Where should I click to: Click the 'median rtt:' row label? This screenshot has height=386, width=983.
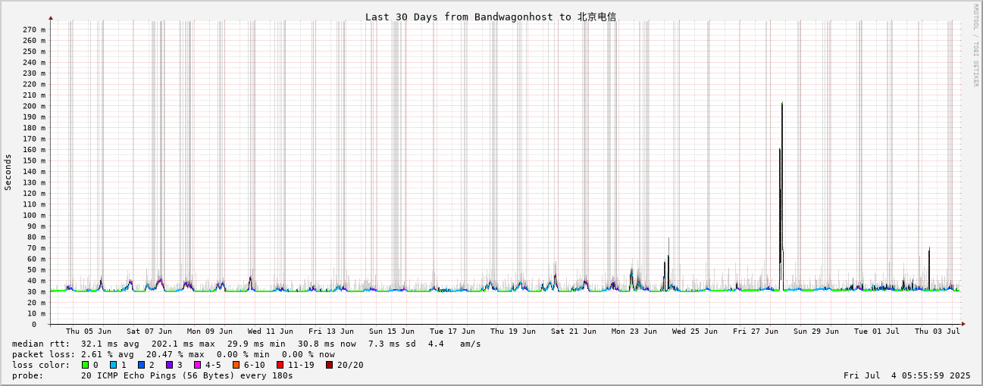41,344
